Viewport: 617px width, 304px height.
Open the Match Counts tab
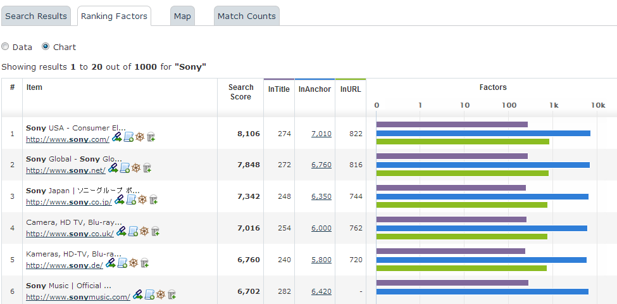(247, 16)
